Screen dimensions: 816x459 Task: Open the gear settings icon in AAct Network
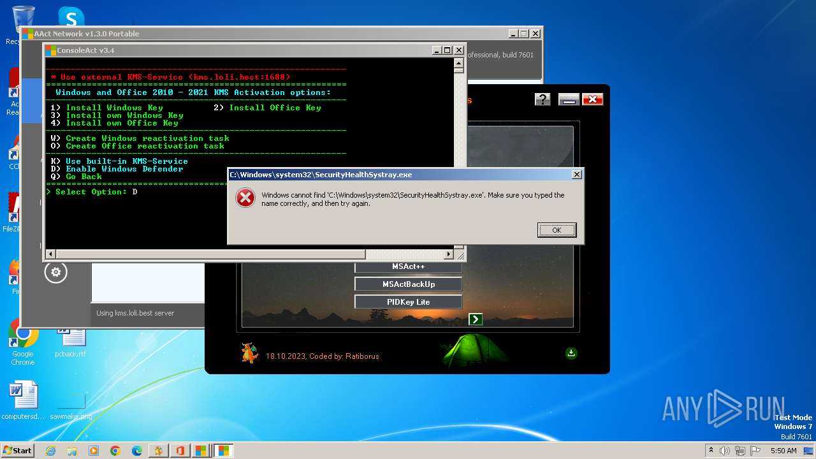tap(55, 272)
